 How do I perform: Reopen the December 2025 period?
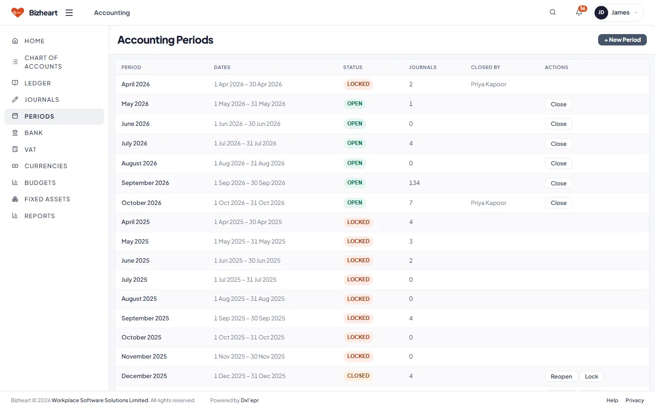(561, 376)
